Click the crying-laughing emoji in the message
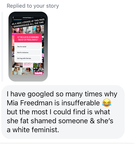This screenshot has height=144, width=136. pos(107,103)
